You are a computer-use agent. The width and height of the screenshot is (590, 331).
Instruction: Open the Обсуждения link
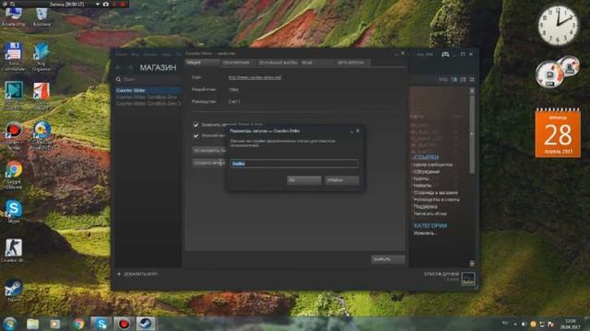tap(426, 172)
